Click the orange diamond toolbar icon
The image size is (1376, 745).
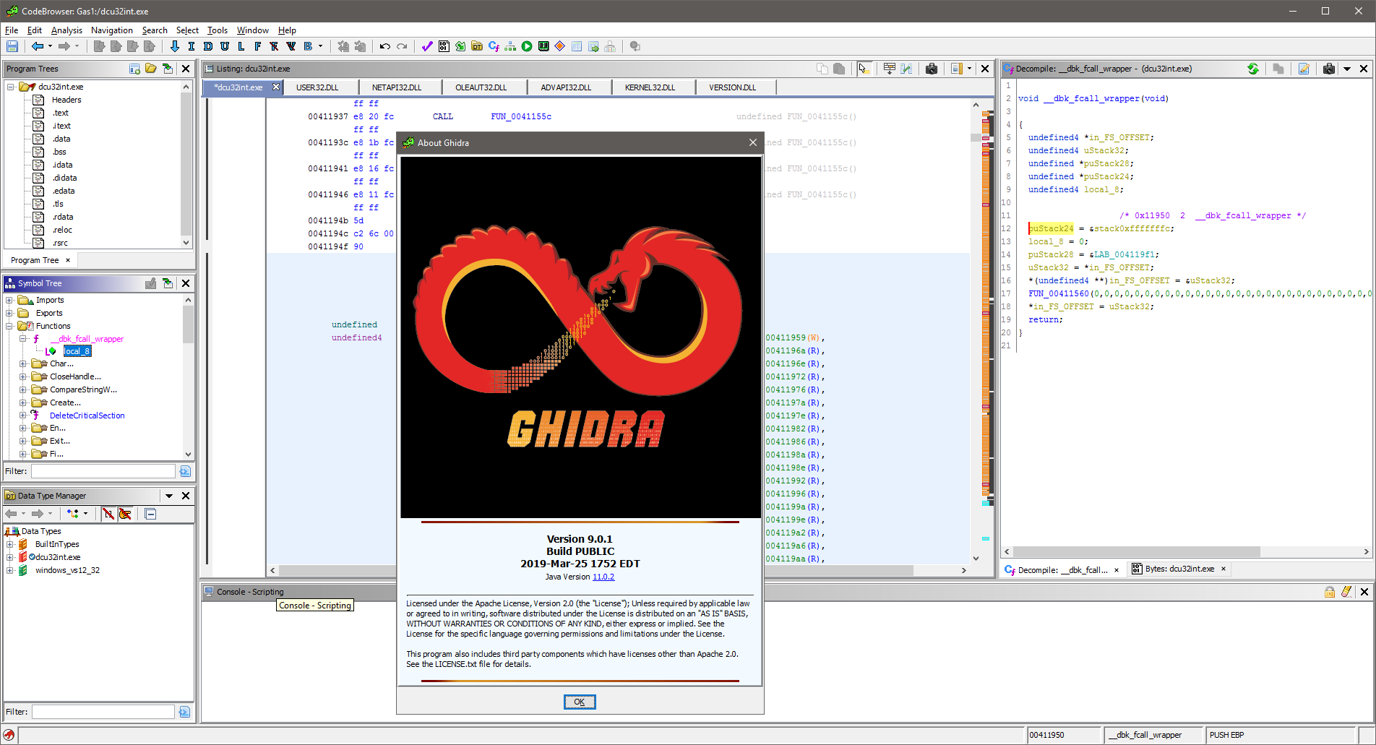(560, 46)
